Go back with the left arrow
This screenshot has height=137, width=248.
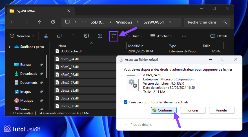pos(12,22)
